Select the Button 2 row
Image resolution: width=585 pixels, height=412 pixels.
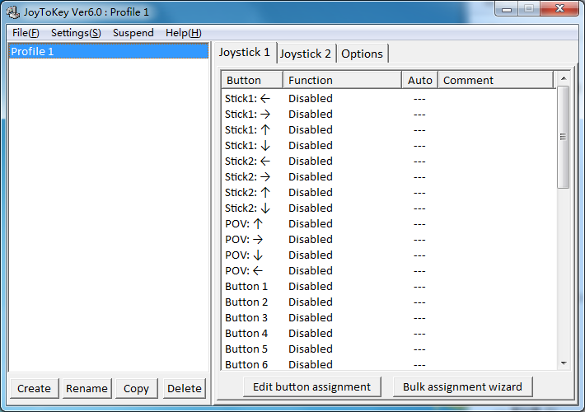coord(388,302)
